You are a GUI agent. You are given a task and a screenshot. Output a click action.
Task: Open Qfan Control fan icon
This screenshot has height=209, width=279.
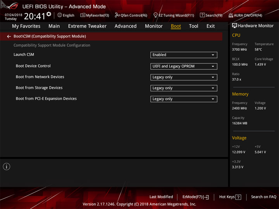(117, 15)
